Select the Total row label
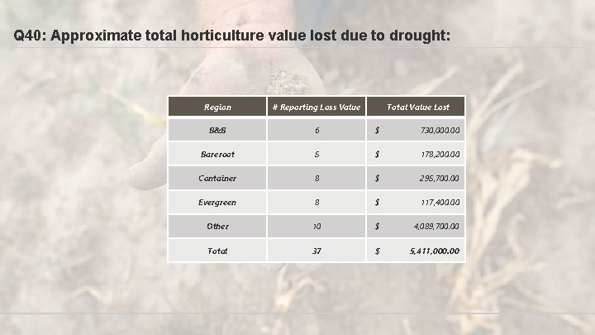The image size is (595, 335). click(217, 251)
